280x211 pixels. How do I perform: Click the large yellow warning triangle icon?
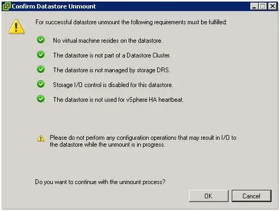(16, 26)
